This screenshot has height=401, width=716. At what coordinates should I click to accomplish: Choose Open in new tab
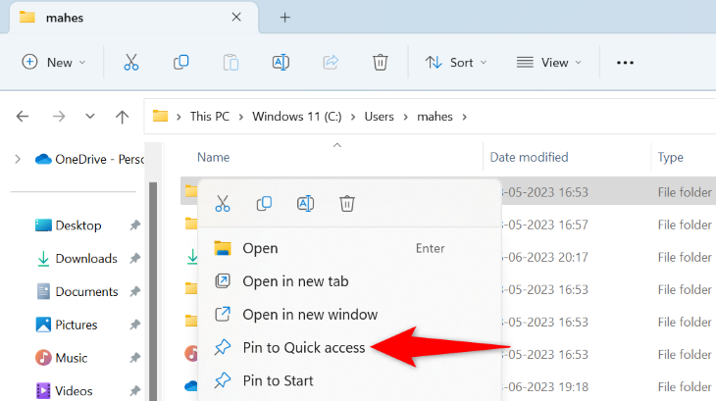click(x=295, y=281)
